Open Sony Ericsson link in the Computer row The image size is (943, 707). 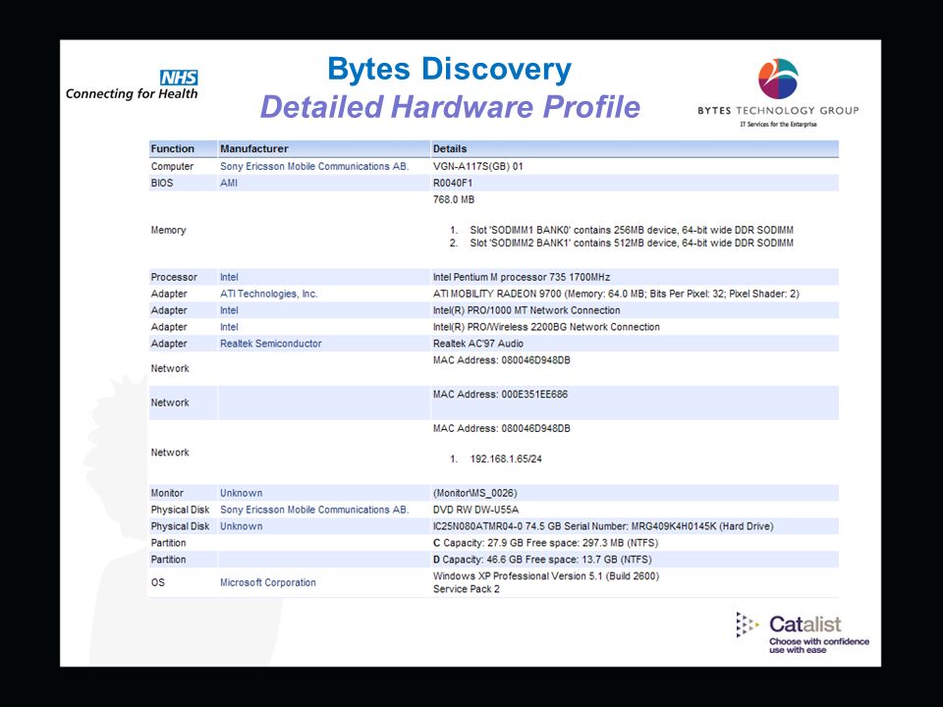coord(314,167)
